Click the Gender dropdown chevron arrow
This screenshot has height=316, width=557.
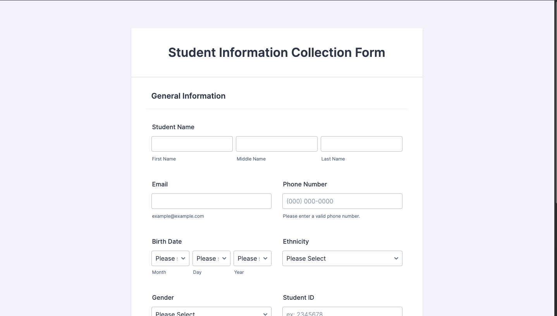pyautogui.click(x=265, y=314)
